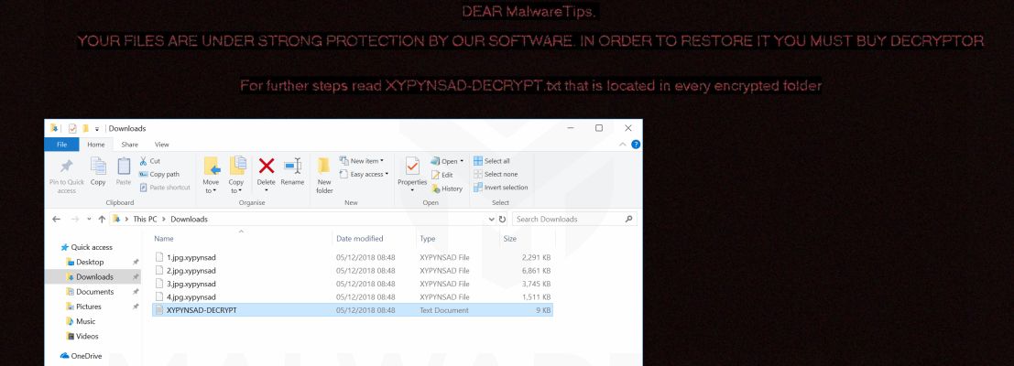1014x366 pixels.
Task: Open the View ribbon tab
Action: [161, 145]
